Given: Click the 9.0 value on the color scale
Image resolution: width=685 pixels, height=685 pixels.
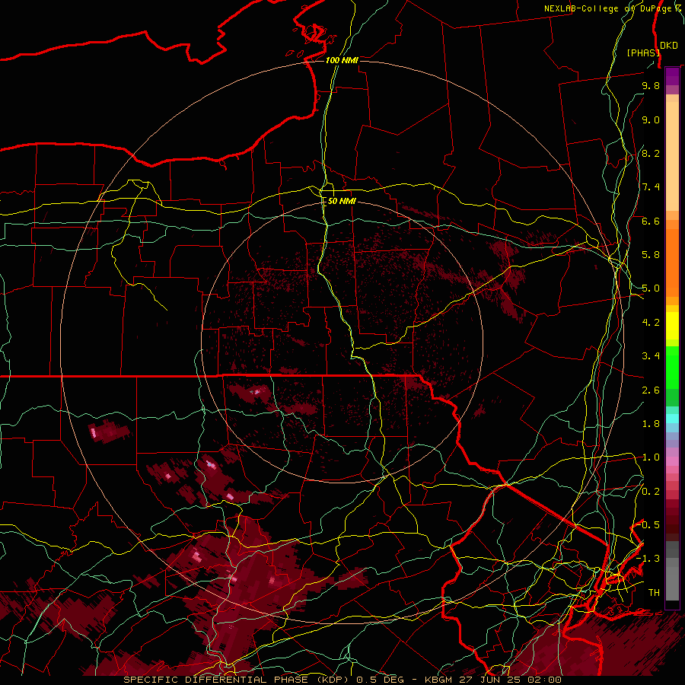Looking at the screenshot, I should [x=651, y=119].
